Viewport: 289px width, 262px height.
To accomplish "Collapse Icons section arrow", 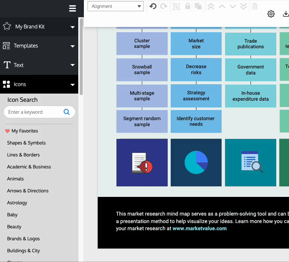I will click(73, 85).
